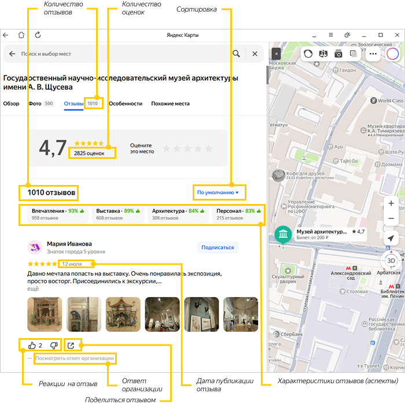Select the Отзывы tab
Viewport: 405px width, 404px height.
(73, 103)
